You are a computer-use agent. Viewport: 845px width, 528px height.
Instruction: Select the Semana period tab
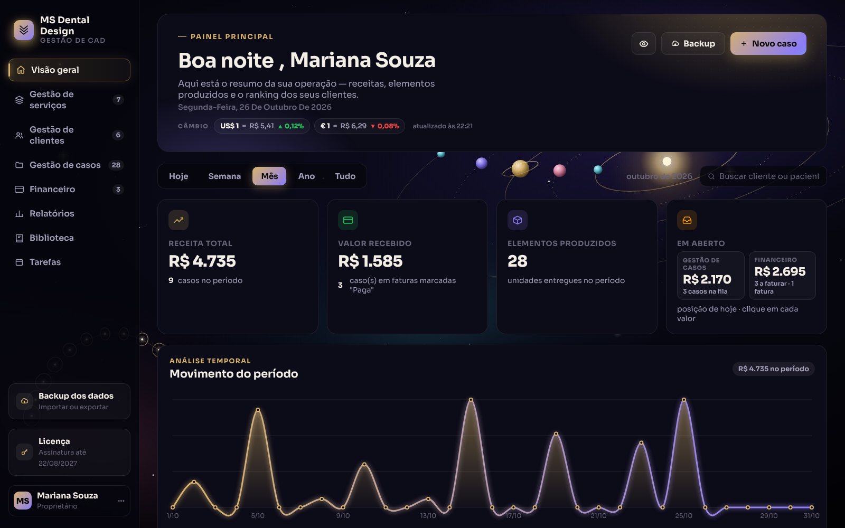click(224, 176)
